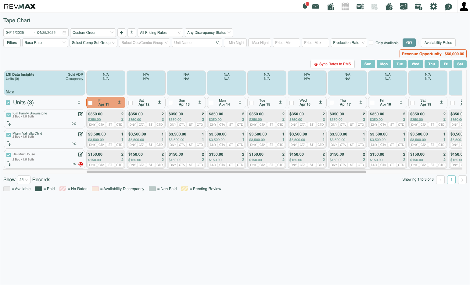The image size is (470, 285).
Task: Open the calendar grid icon in header
Action: [345, 6]
